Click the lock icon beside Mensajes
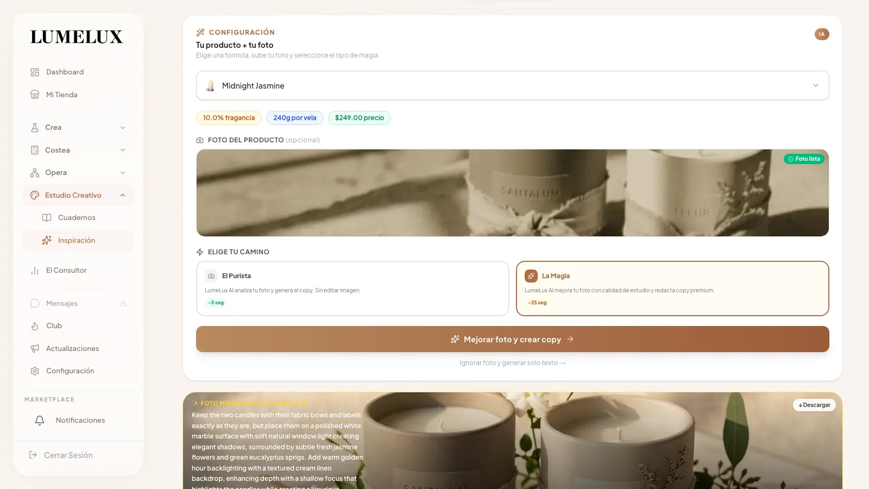This screenshot has height=489, width=869. (x=123, y=303)
